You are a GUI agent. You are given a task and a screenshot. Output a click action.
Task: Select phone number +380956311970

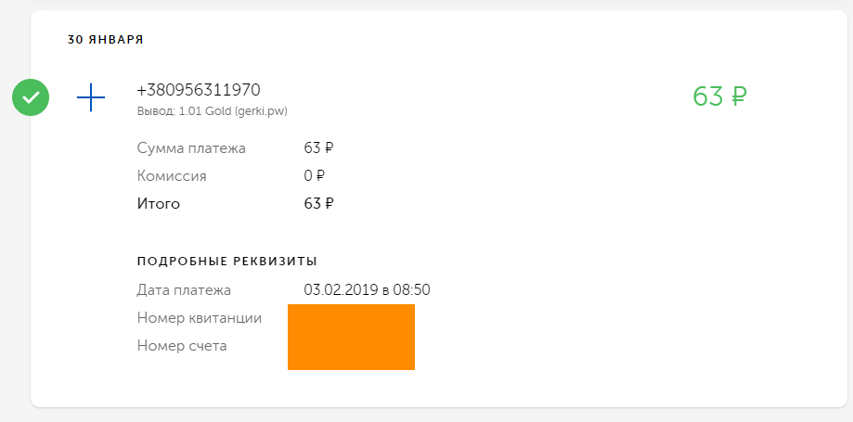[199, 90]
